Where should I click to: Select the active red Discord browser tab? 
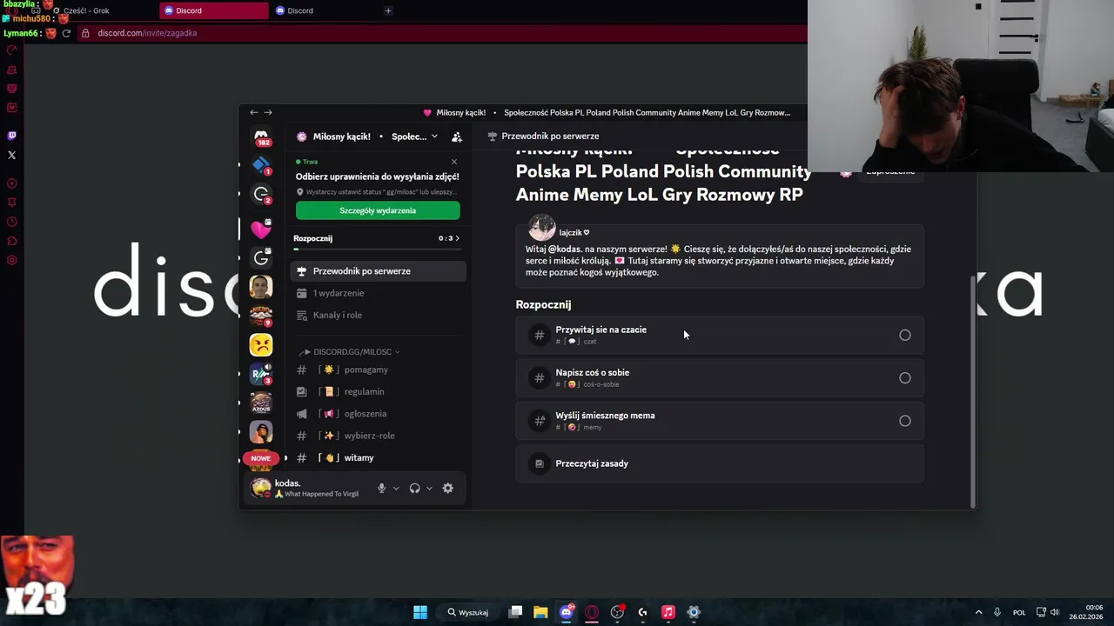pyautogui.click(x=215, y=10)
